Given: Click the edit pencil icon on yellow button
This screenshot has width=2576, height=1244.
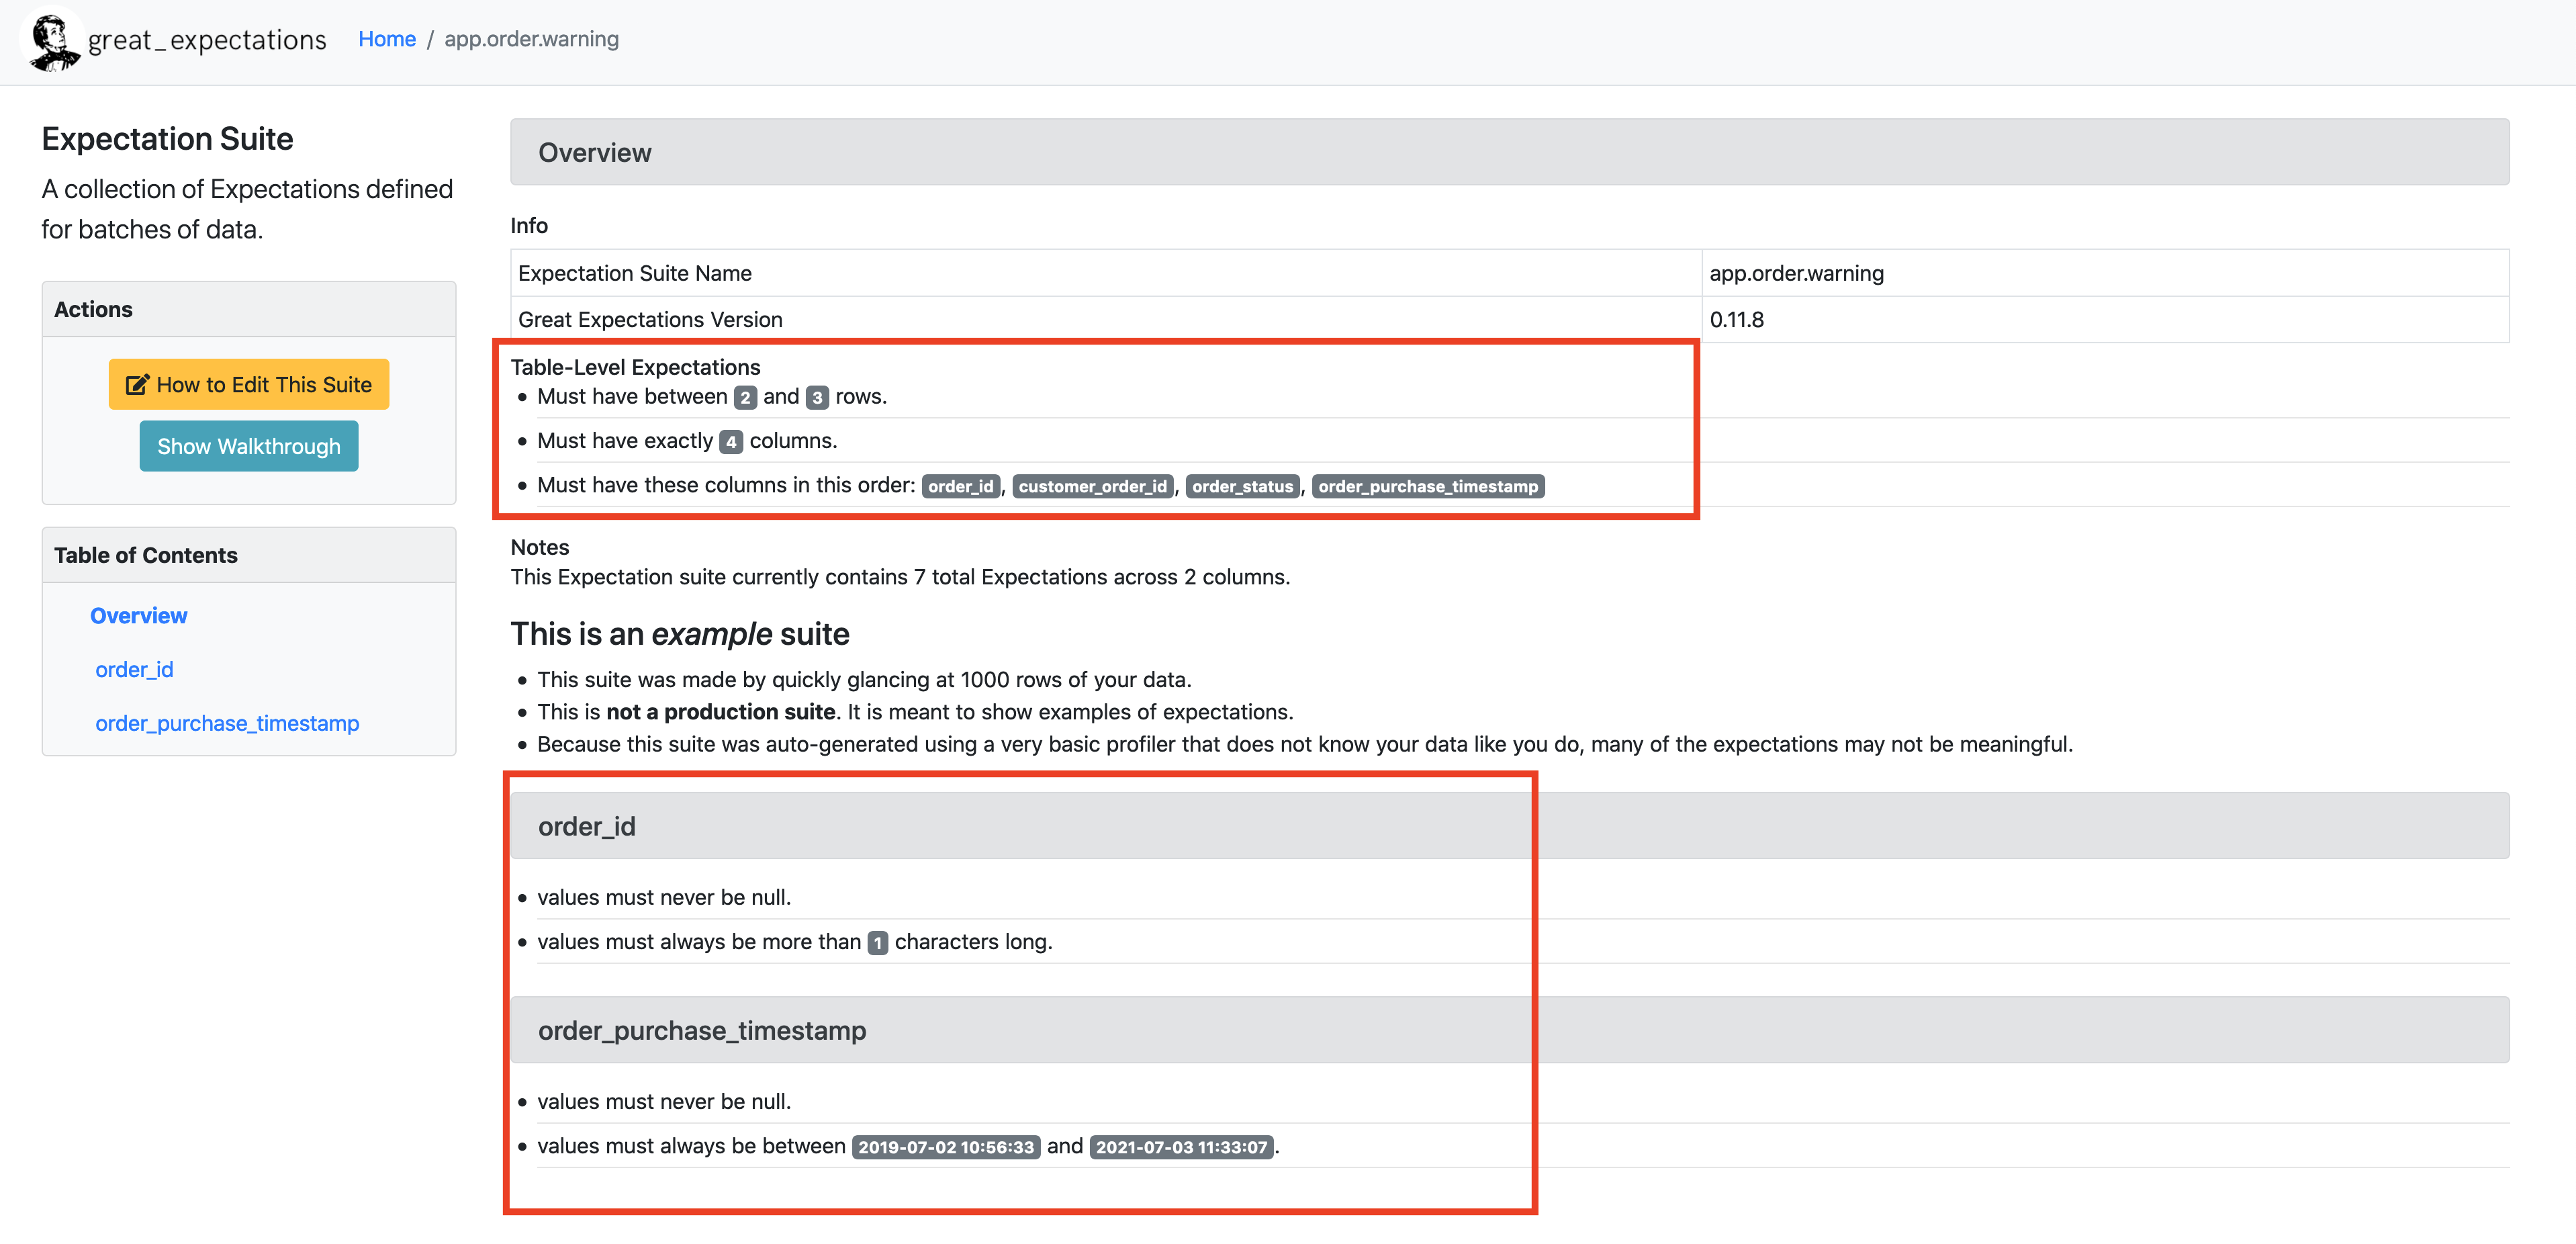Looking at the screenshot, I should pos(137,385).
